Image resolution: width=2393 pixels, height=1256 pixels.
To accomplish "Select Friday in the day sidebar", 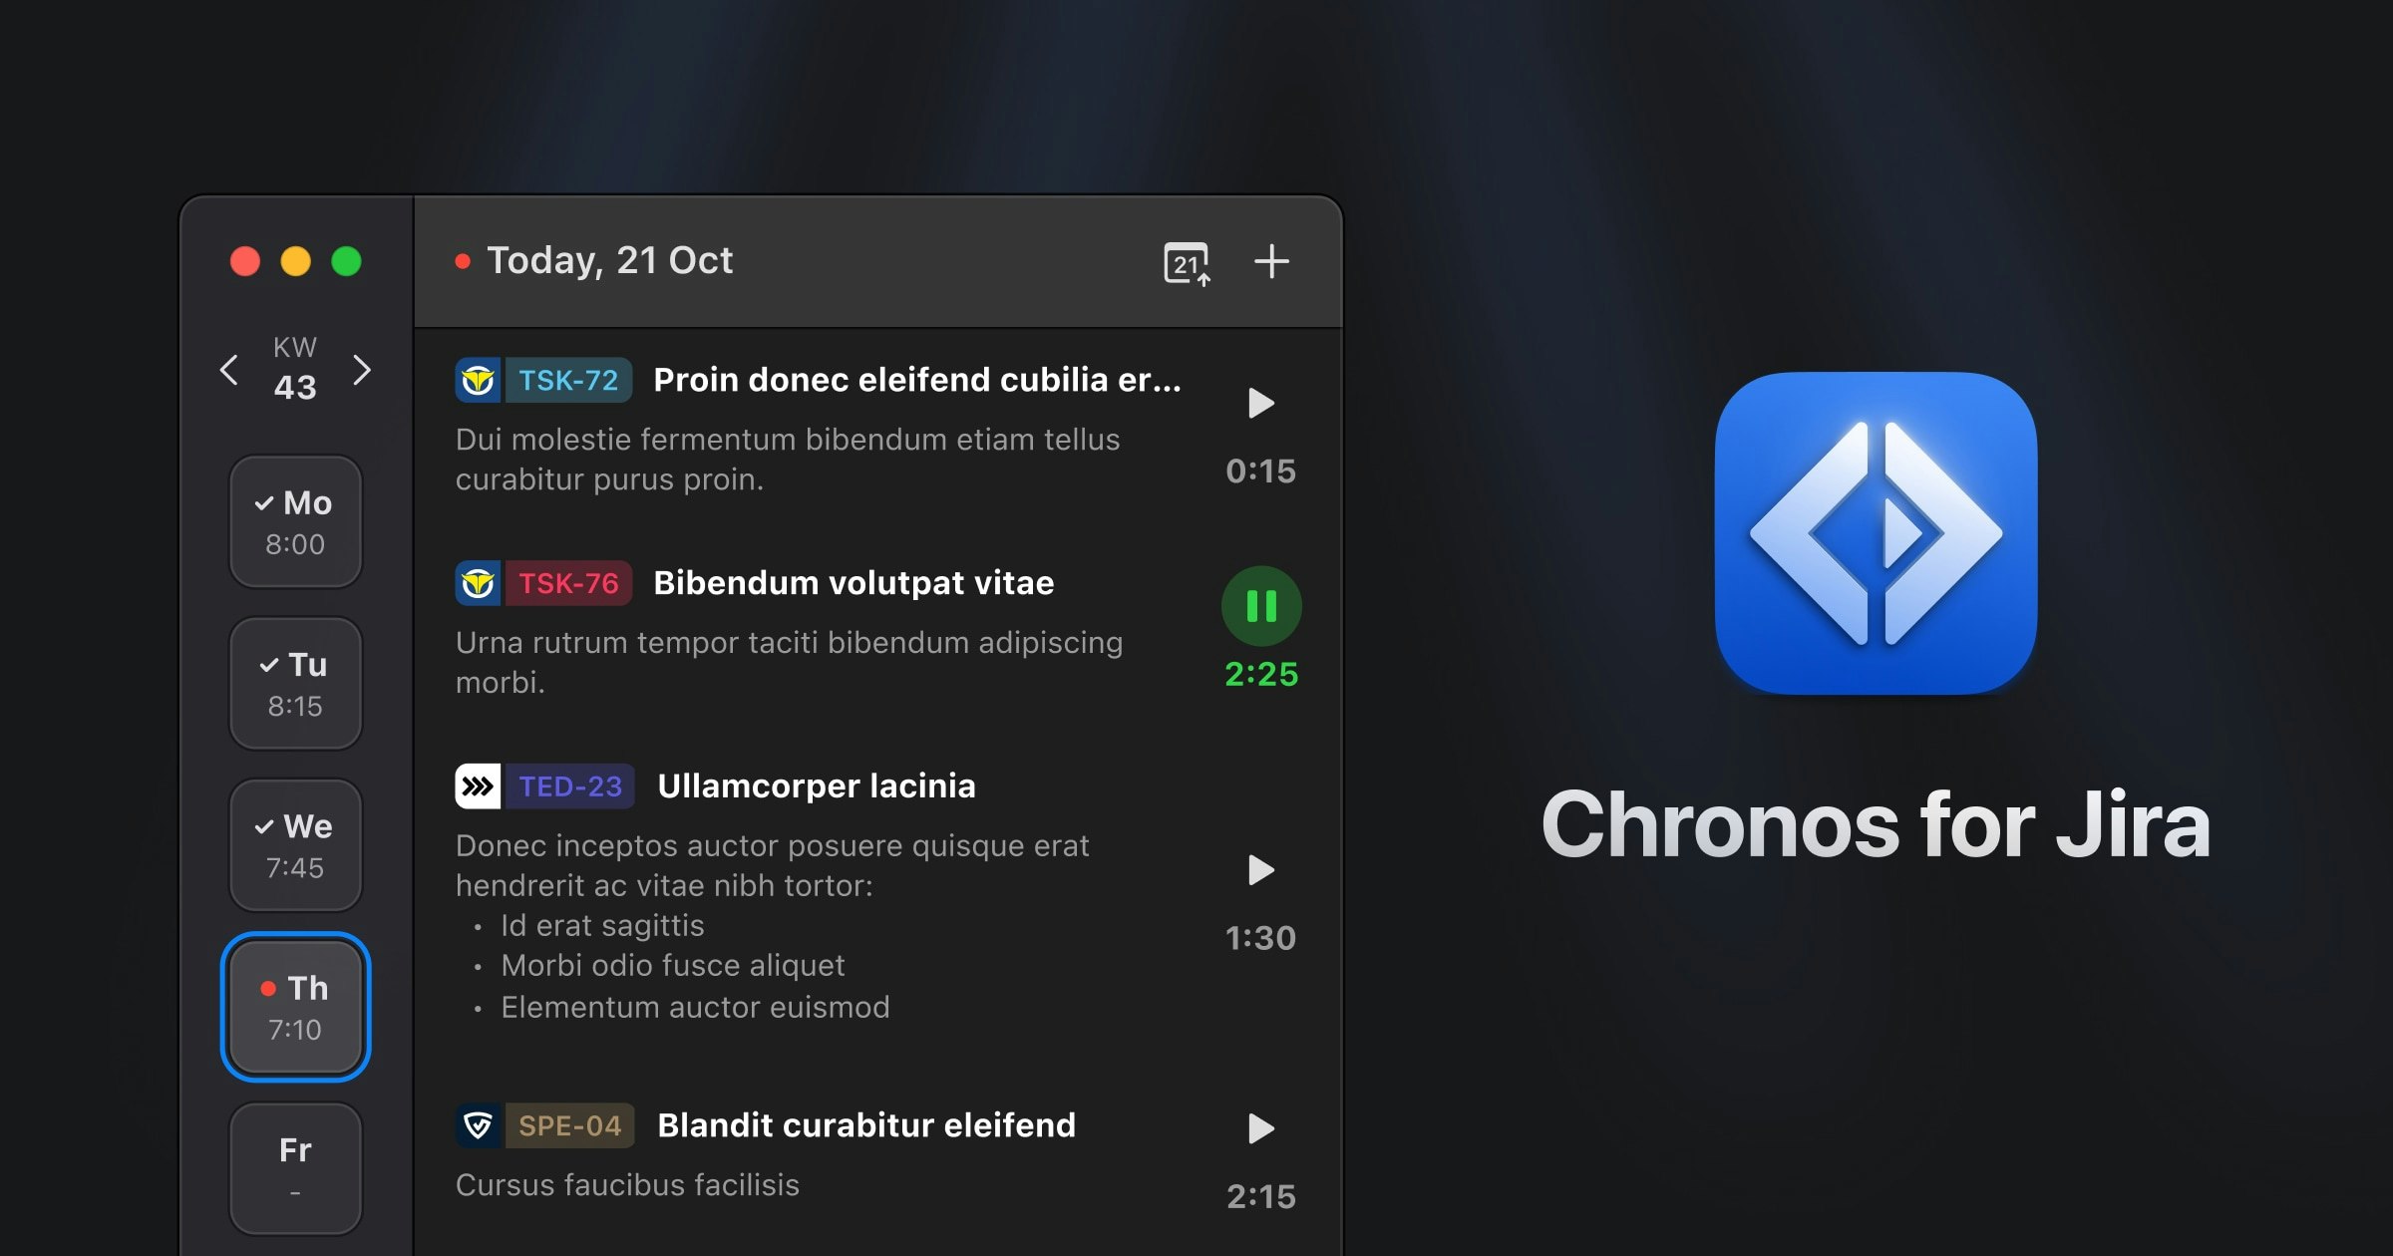I will (x=295, y=1166).
